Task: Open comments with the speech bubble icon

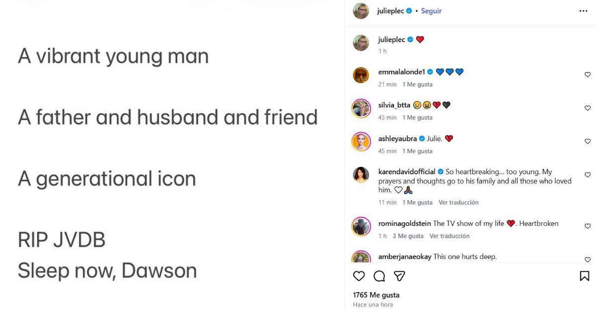Action: pos(379,276)
